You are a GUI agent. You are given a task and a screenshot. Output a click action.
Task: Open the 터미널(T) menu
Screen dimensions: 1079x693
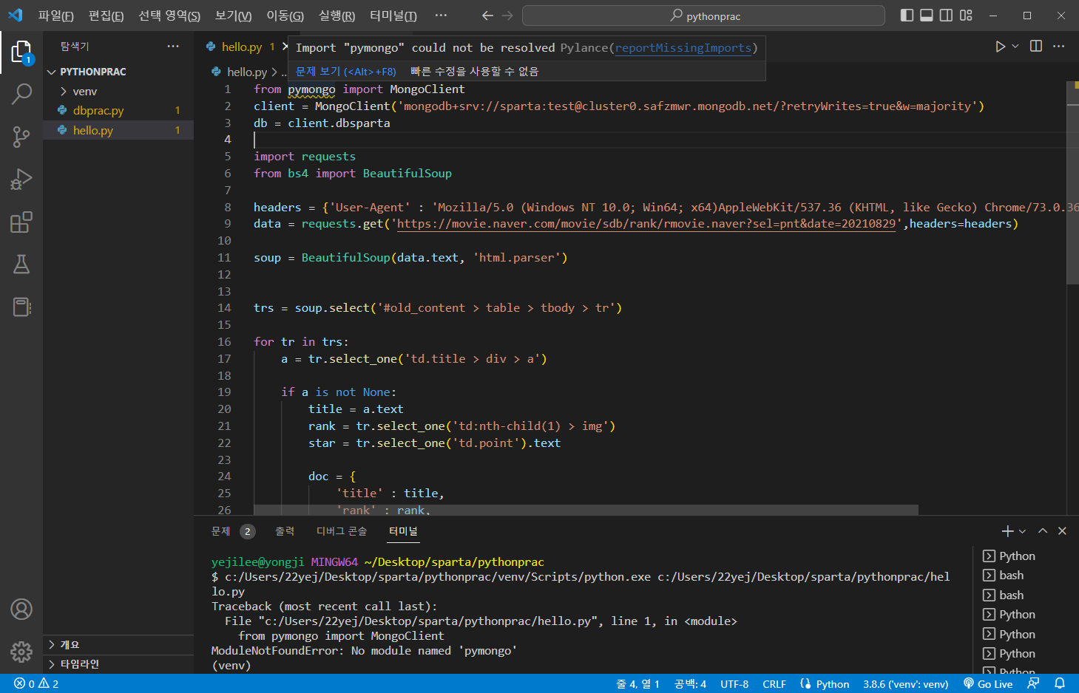coord(393,16)
